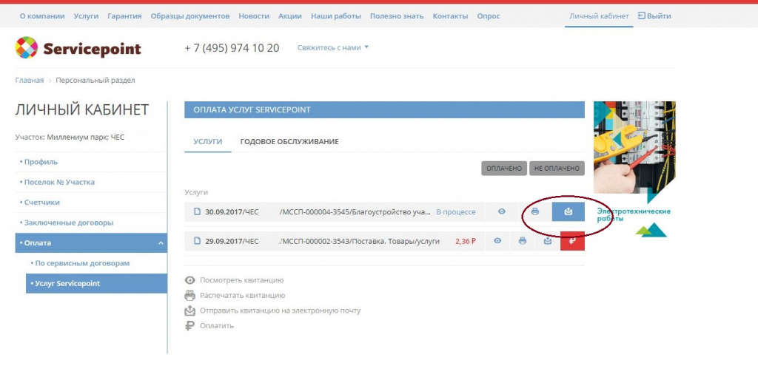Click the В процессе status text
758x380 pixels.
tap(456, 212)
